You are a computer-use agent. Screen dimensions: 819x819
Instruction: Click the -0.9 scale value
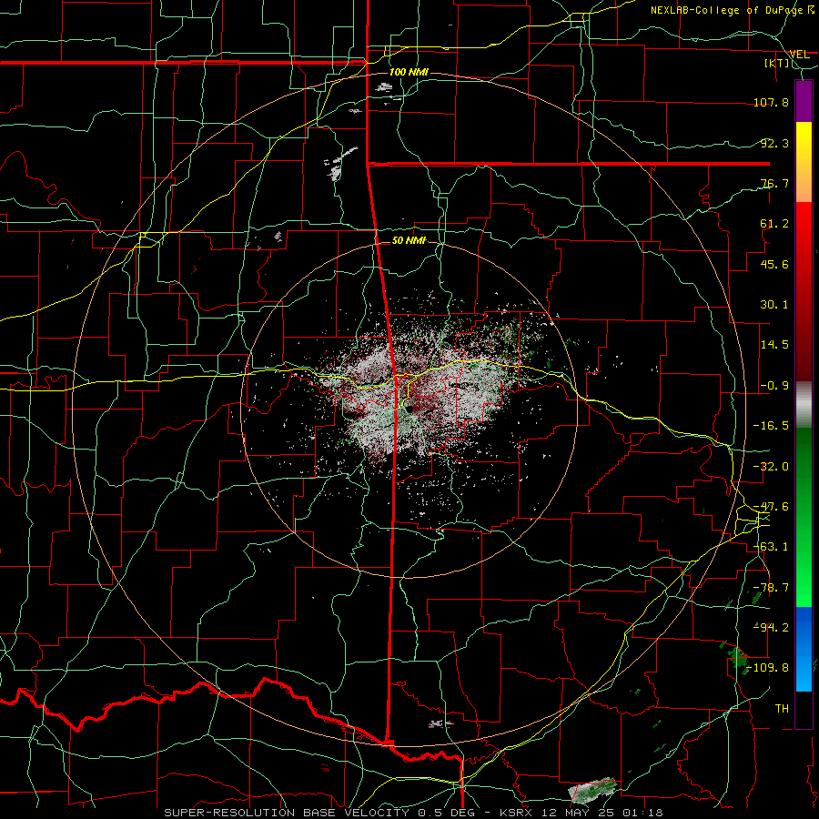(774, 386)
